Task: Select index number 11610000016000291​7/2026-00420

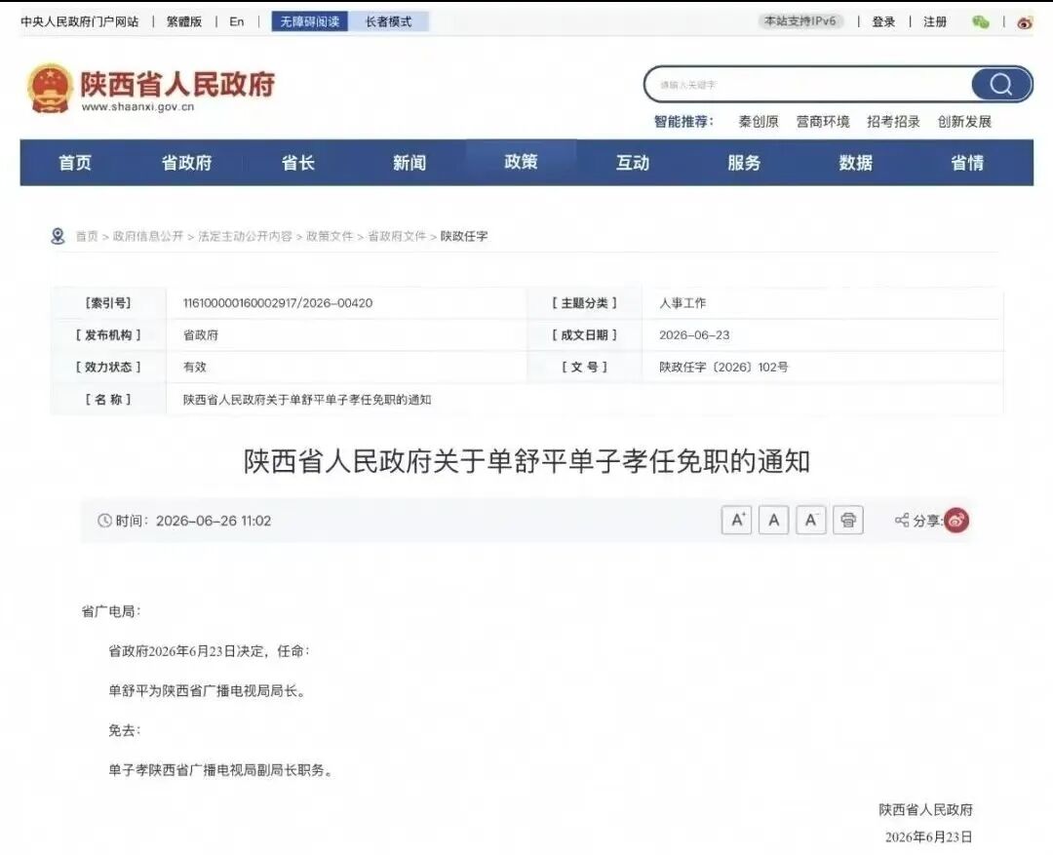Action: [x=277, y=303]
